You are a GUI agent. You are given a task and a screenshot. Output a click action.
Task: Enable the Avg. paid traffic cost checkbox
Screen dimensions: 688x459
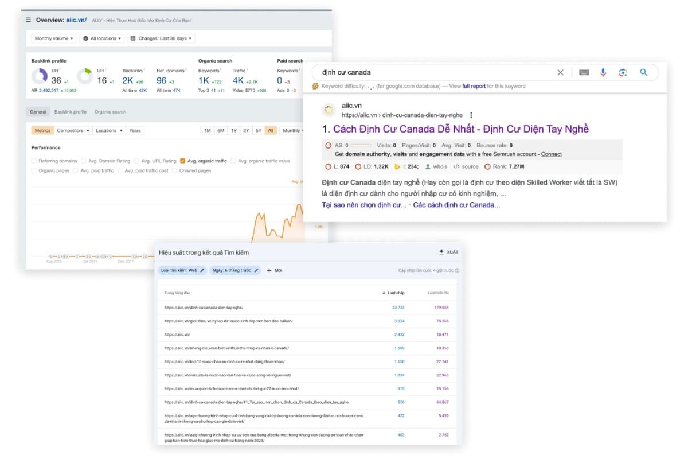(x=120, y=170)
